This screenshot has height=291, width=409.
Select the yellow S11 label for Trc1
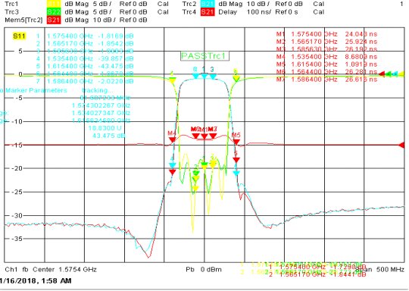click(x=54, y=4)
